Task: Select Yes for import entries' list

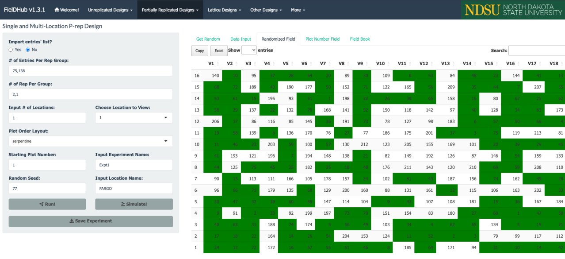Action: 11,50
